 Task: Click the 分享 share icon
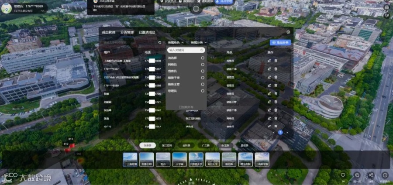coord(371,175)
